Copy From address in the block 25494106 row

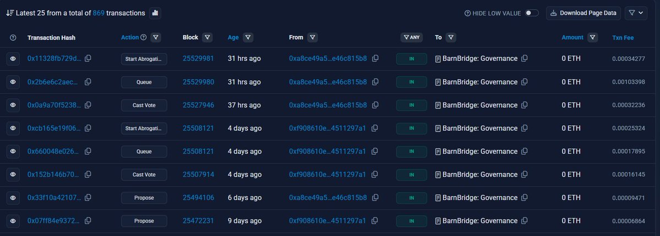tap(375, 198)
